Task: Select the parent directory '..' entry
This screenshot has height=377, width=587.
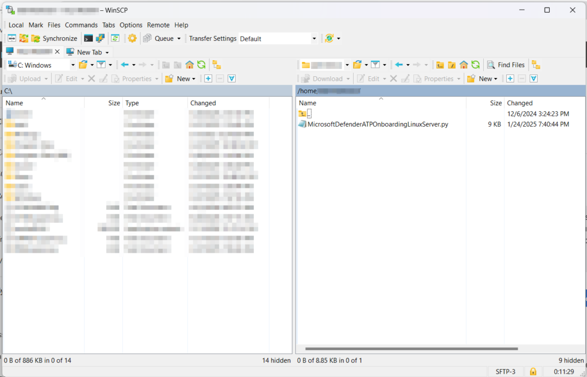Action: pos(305,113)
